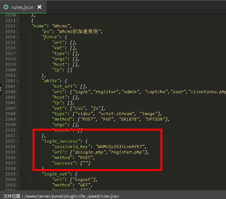The image size is (226, 199).
Task: Click the "host": [] line 1545
Action: click(66, 97)
